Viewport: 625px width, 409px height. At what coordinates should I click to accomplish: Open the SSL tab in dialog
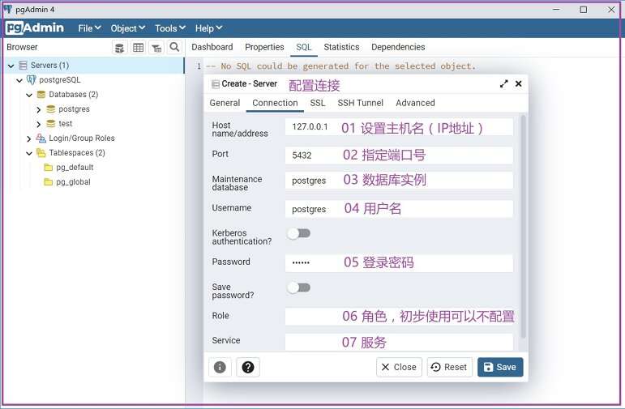pos(317,103)
